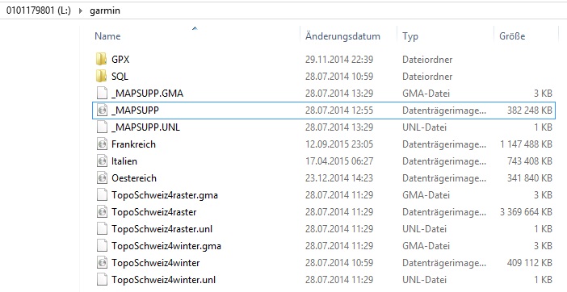Click garmin in the address bar
The image size is (567, 292).
pos(105,10)
